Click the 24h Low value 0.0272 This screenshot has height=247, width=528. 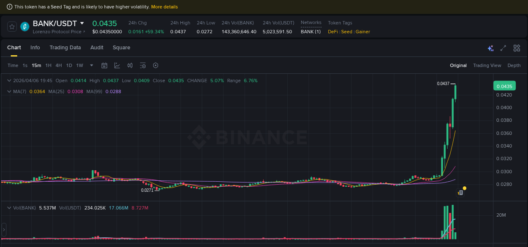click(x=204, y=32)
